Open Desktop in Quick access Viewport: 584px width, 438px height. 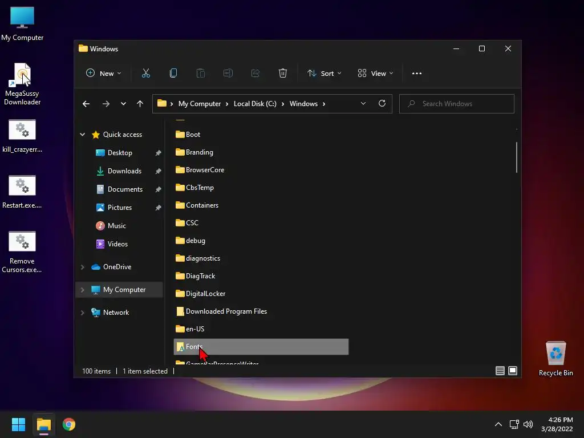120,153
